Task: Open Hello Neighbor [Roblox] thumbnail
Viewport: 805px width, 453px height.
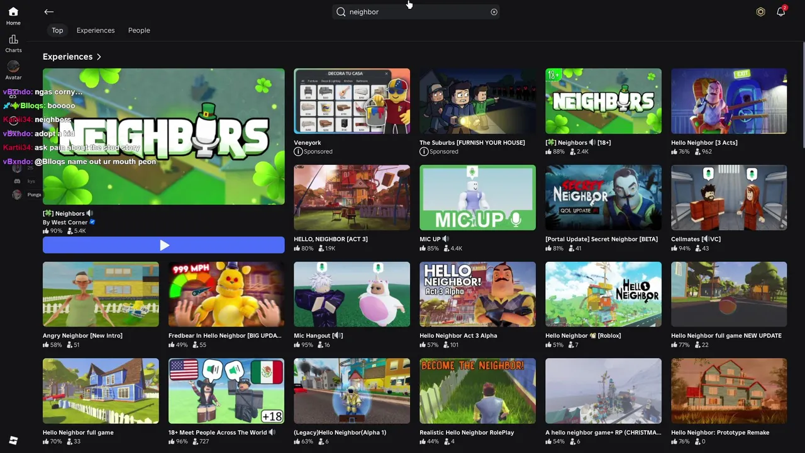Action: point(603,294)
